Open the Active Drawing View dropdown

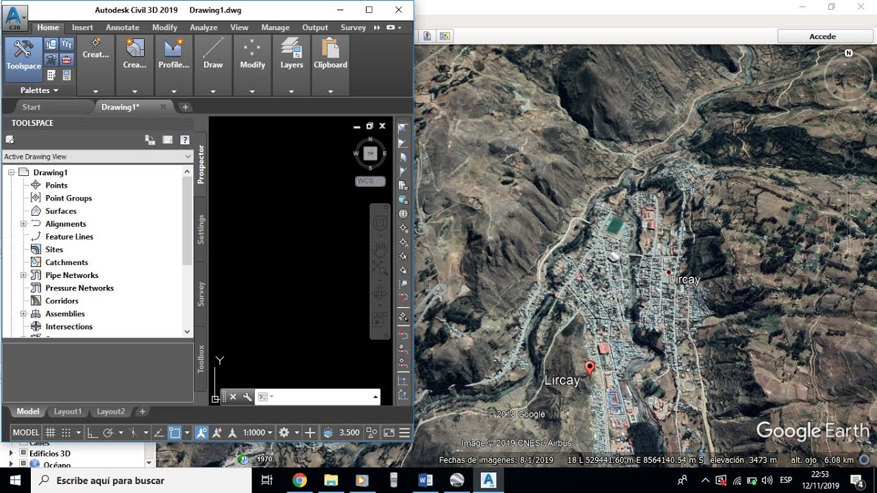click(97, 157)
